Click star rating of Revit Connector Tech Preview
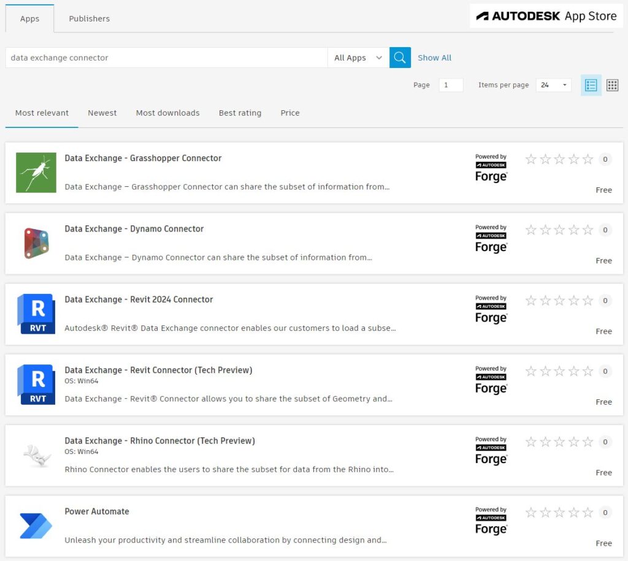The image size is (628, 561). pyautogui.click(x=559, y=371)
